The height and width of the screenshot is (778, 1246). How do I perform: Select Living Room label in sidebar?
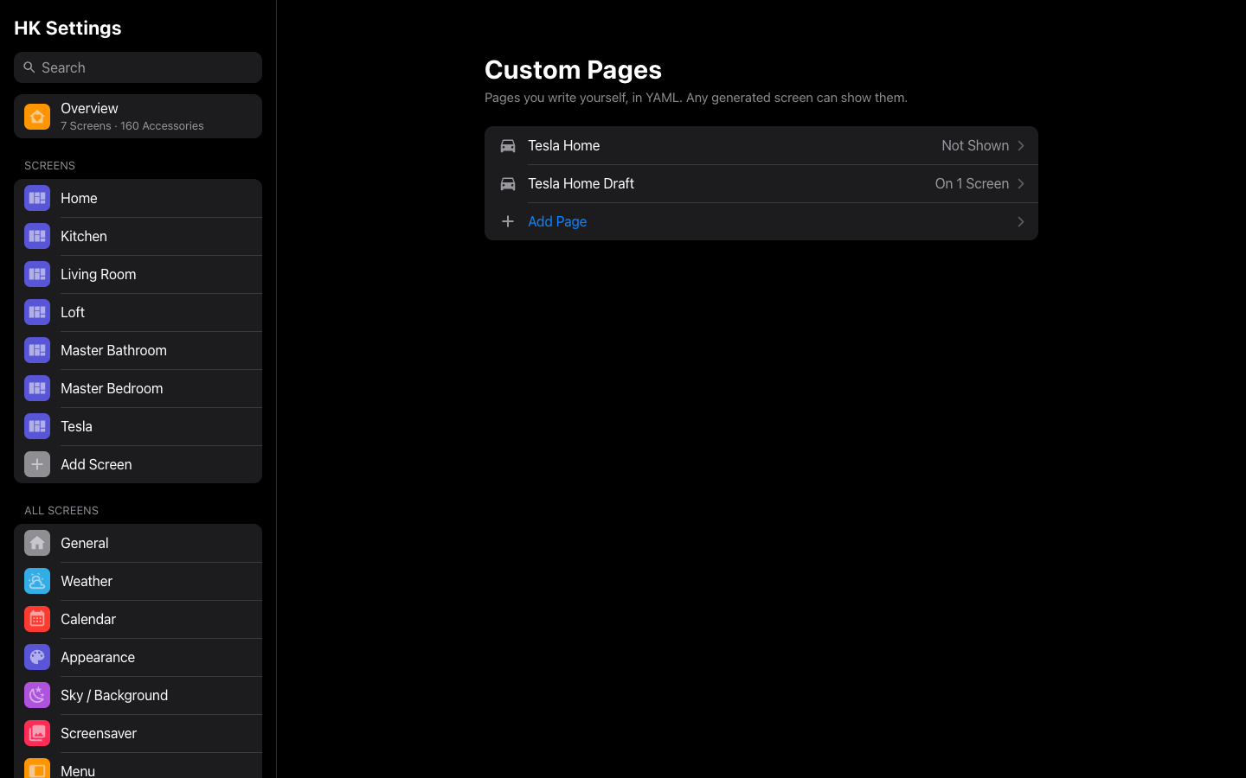pyautogui.click(x=99, y=274)
